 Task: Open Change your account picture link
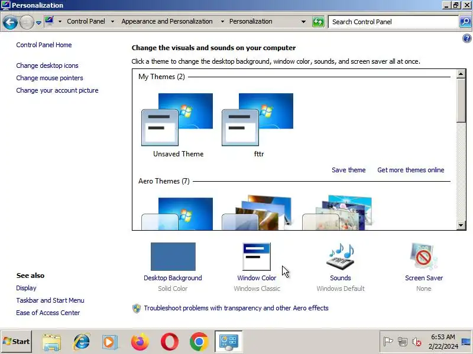point(57,90)
